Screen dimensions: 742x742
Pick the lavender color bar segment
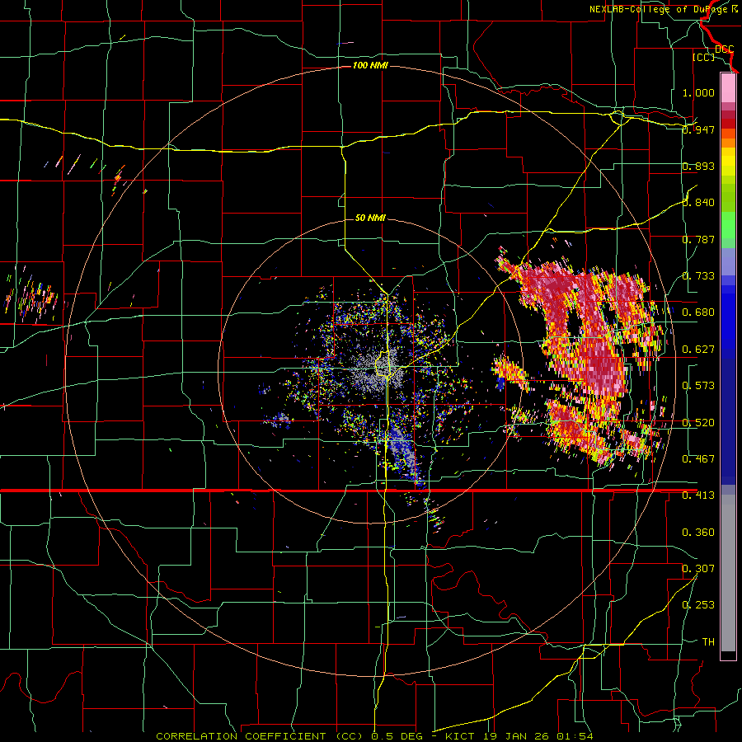(x=728, y=261)
